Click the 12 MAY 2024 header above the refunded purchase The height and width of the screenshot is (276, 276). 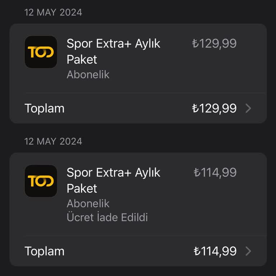coord(53,141)
